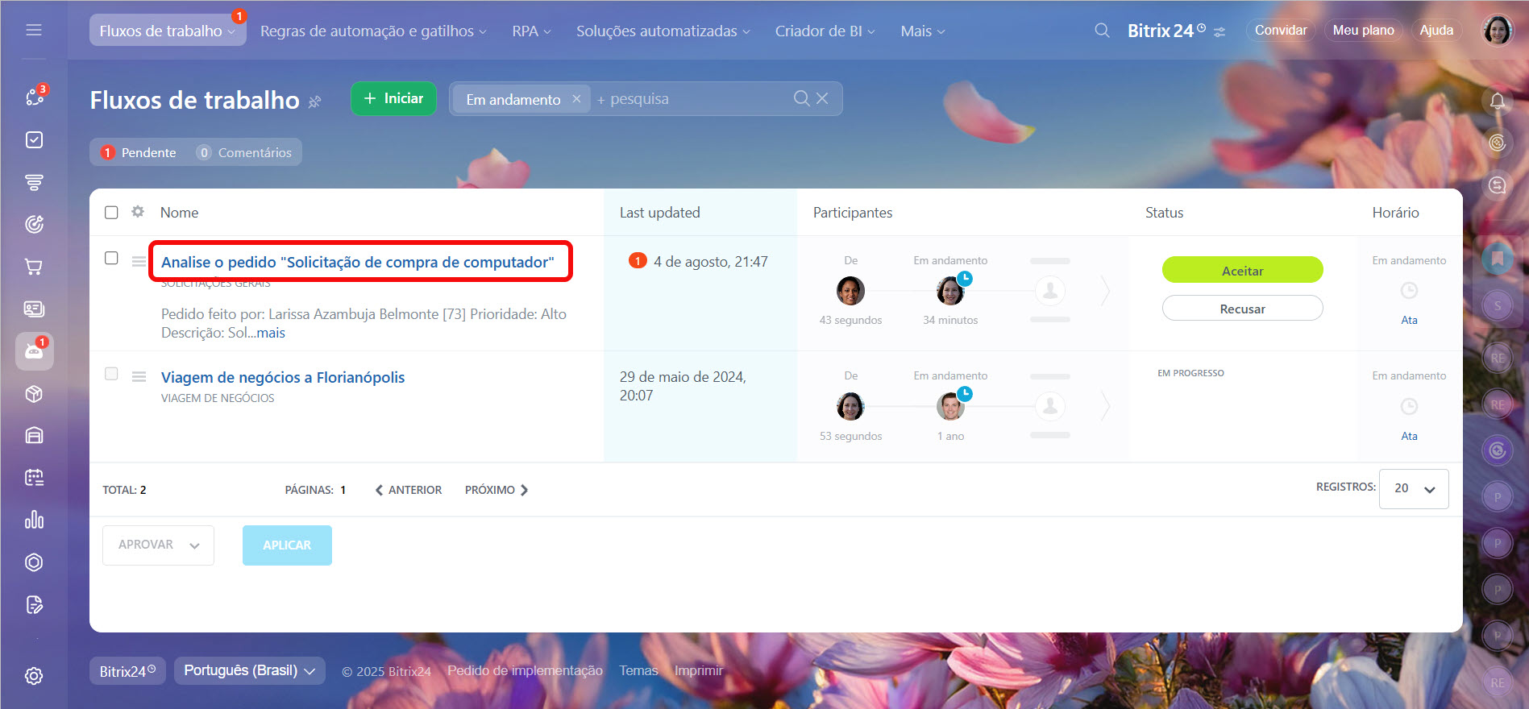
Task: Open Ata link in the Analise o pedido row
Action: [1409, 320]
